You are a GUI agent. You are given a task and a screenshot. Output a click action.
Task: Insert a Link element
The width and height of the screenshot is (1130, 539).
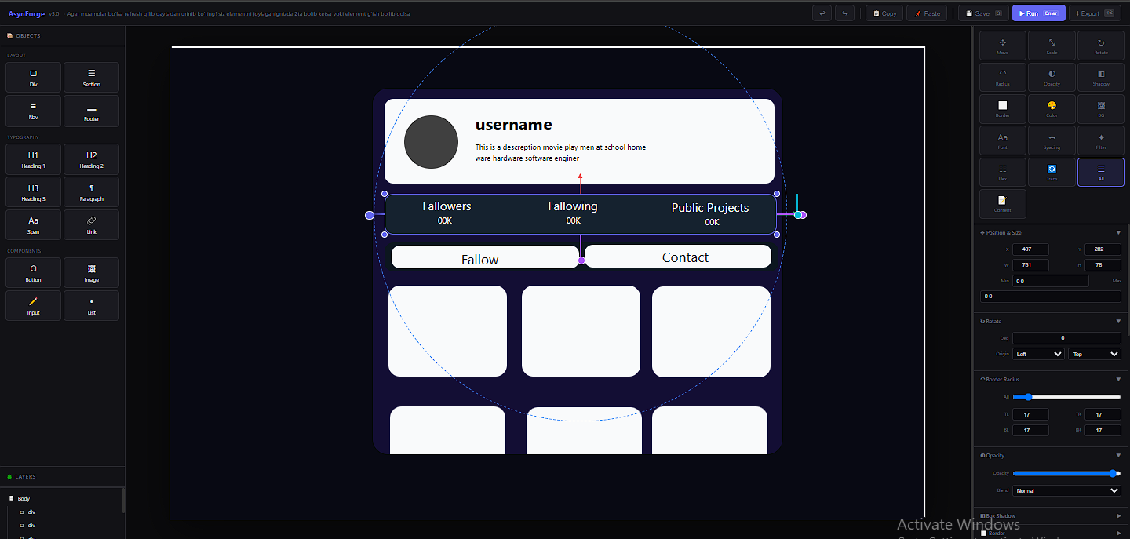point(91,225)
